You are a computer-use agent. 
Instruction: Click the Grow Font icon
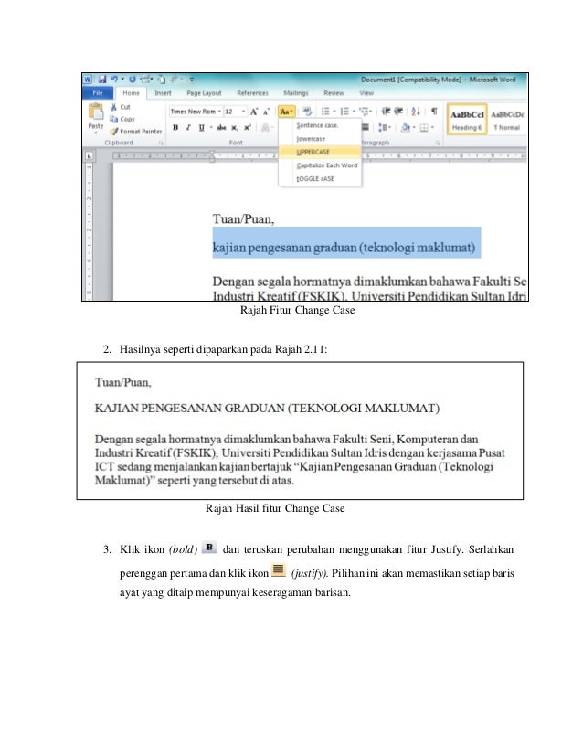[254, 112]
